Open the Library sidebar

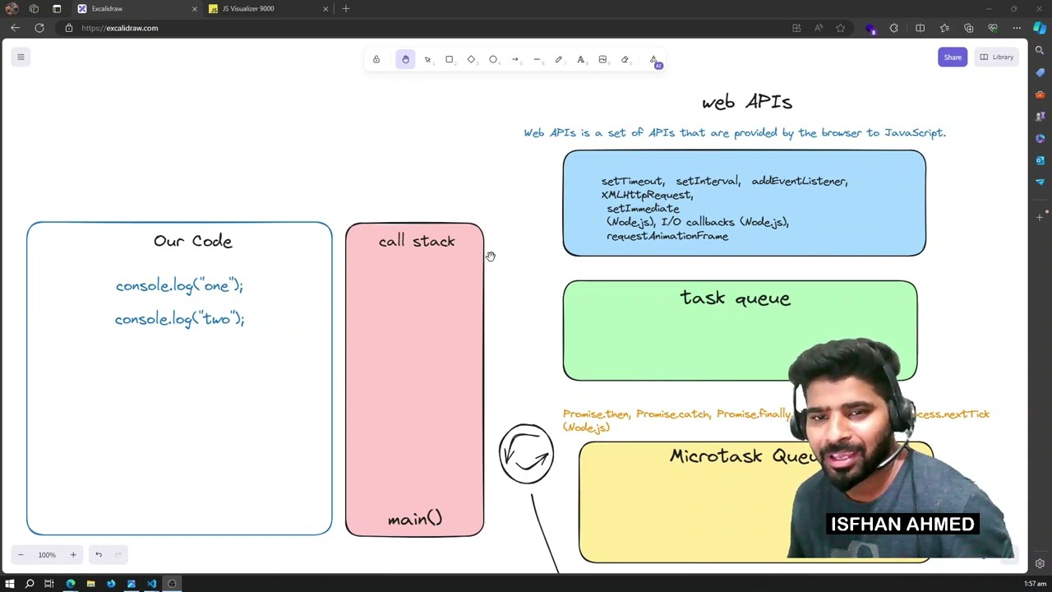[x=997, y=57]
